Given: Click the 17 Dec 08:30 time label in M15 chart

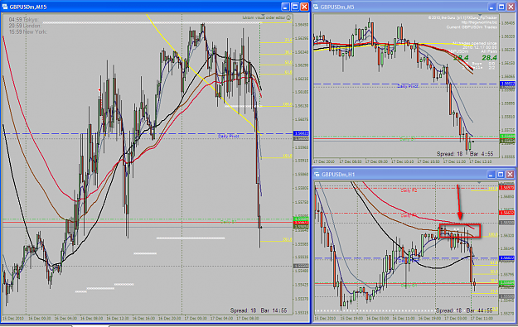Looking at the screenshot, I should coord(248,319).
